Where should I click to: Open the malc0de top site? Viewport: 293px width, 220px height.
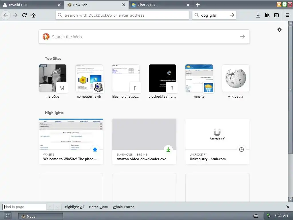click(53, 81)
